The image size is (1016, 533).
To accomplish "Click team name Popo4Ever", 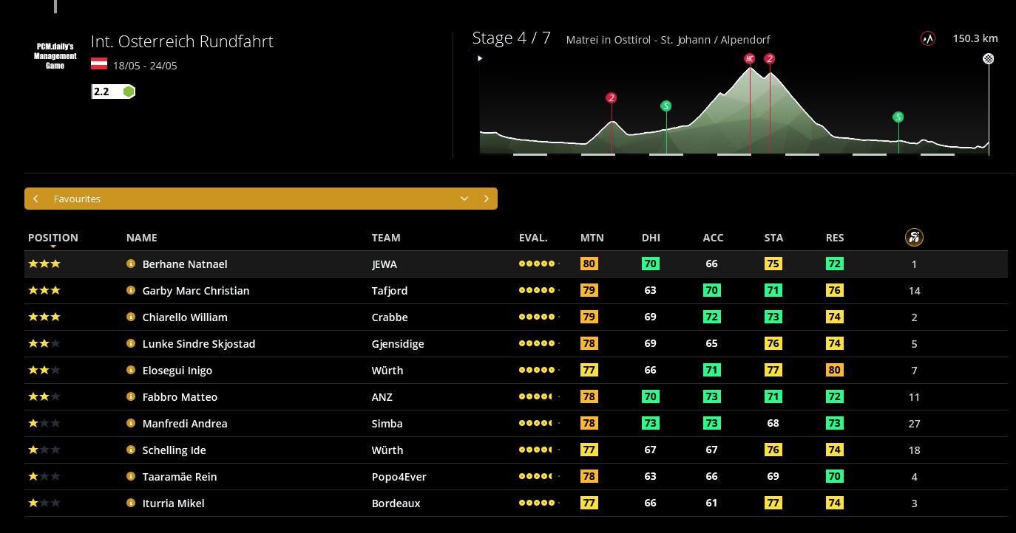I will point(399,477).
